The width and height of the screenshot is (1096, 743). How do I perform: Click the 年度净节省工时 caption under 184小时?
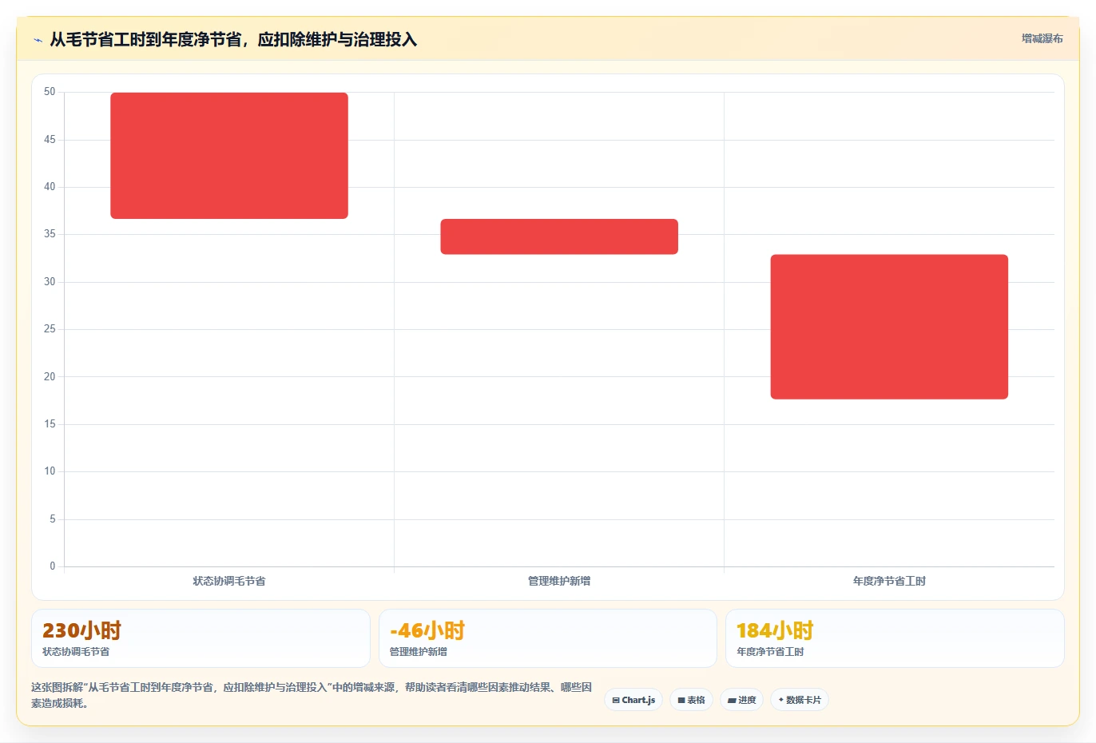770,652
